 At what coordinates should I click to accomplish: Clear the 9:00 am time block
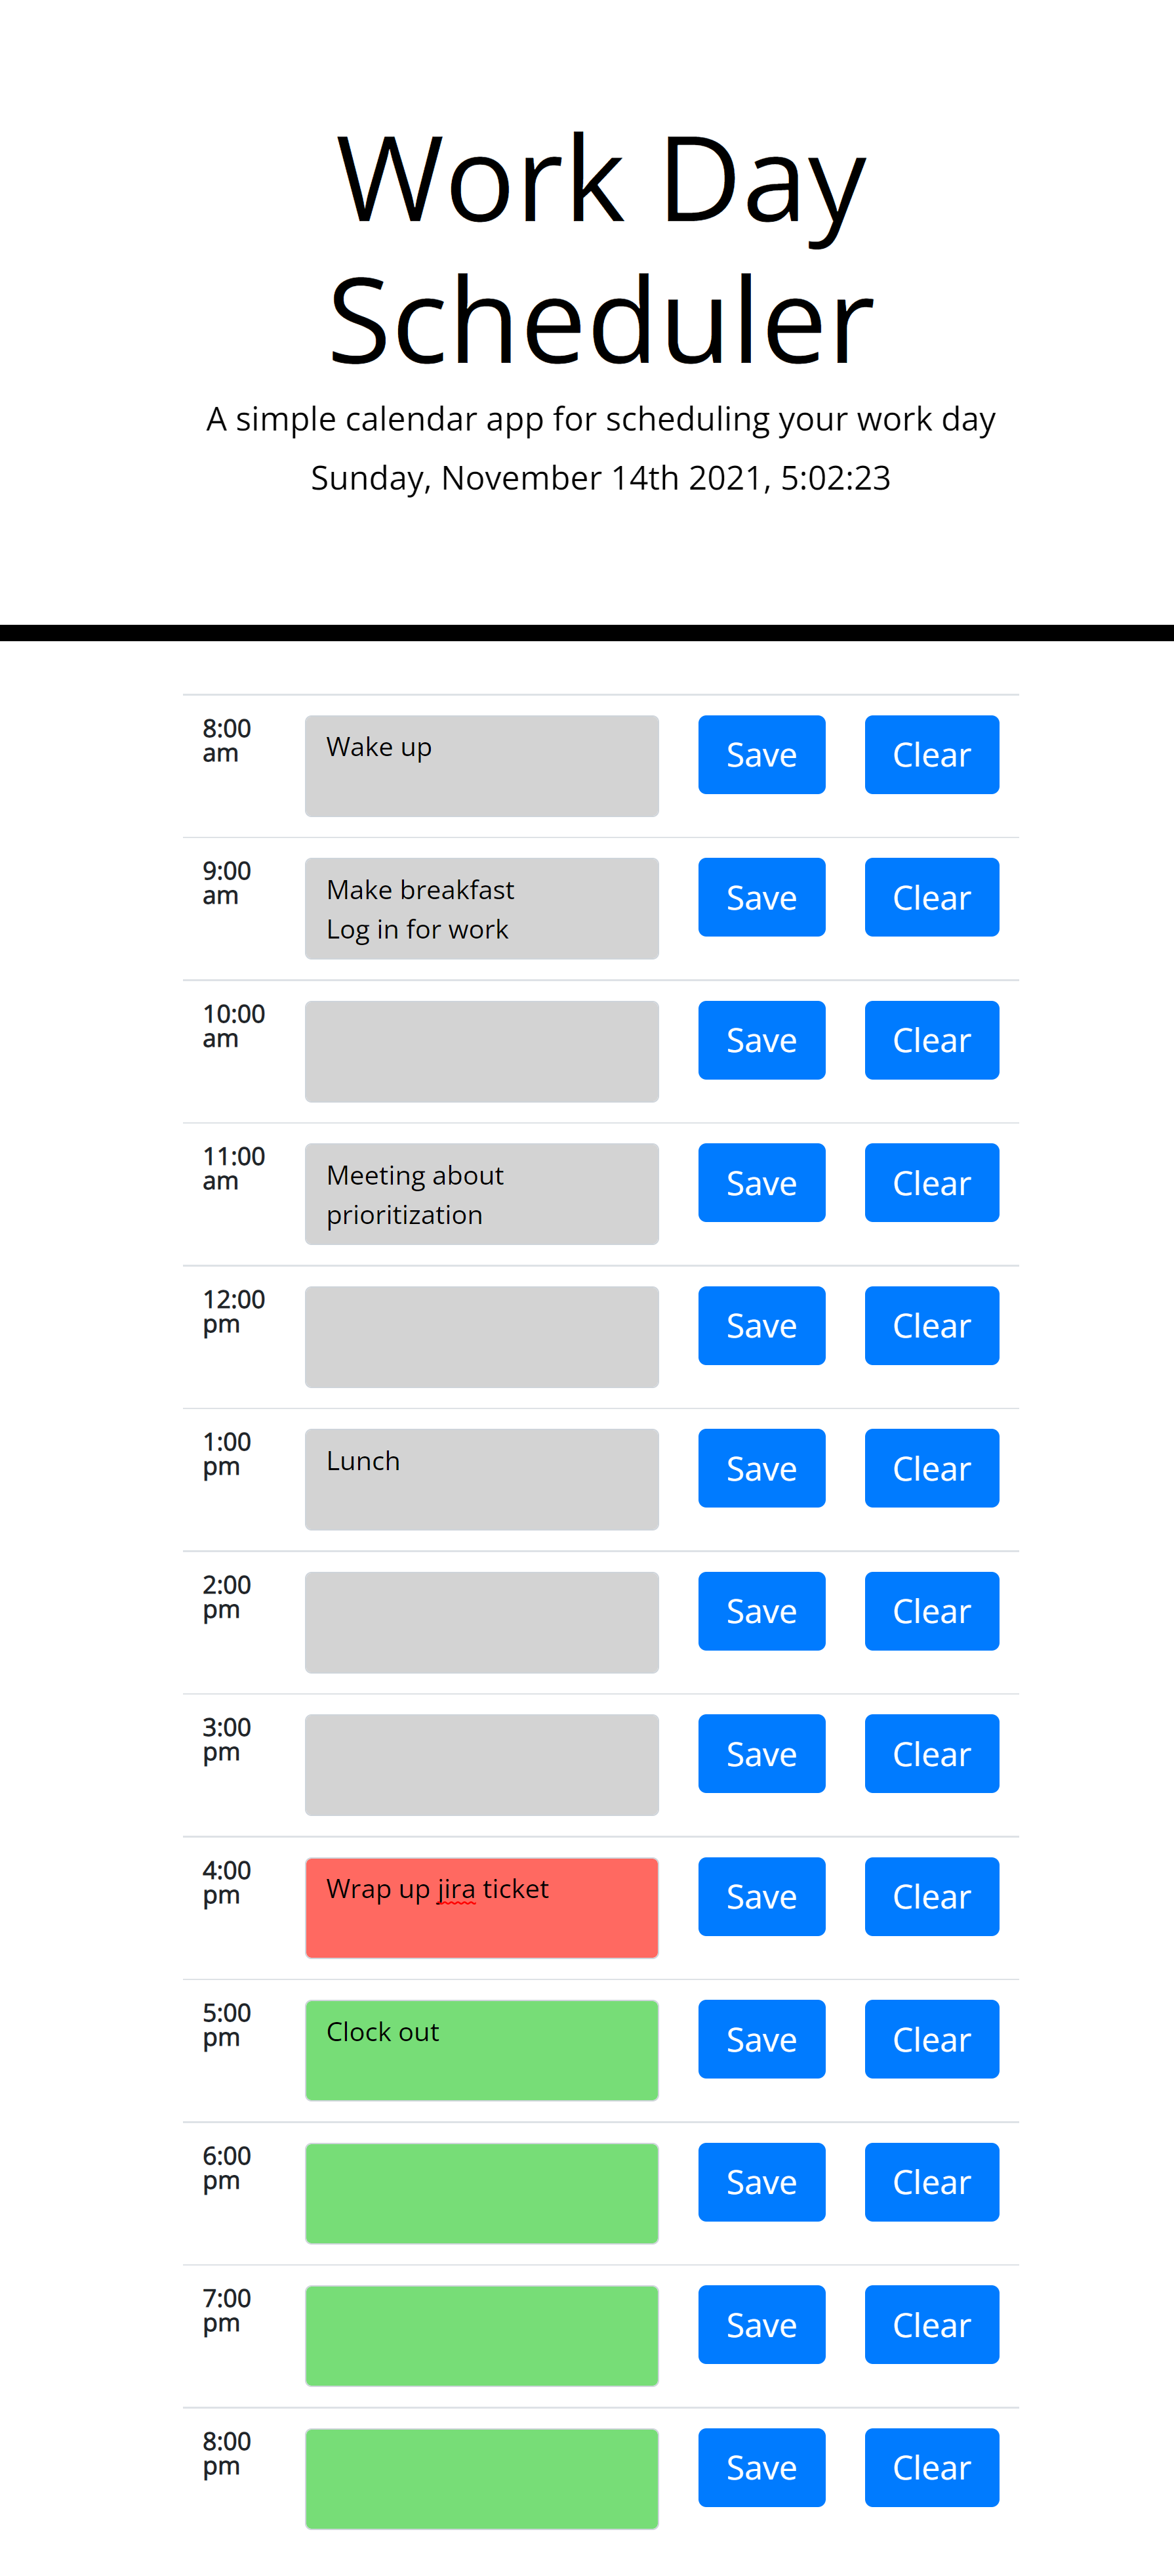pyautogui.click(x=930, y=897)
